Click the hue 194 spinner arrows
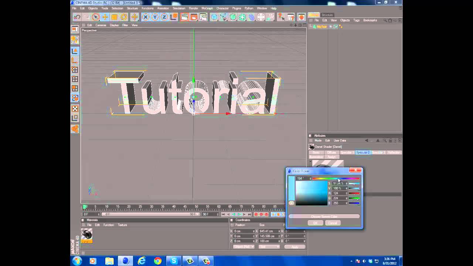473x266 pixels. click(x=310, y=178)
